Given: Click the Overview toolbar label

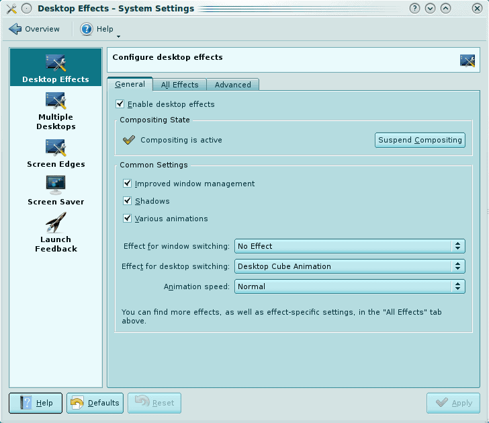Looking at the screenshot, I should click(x=42, y=29).
